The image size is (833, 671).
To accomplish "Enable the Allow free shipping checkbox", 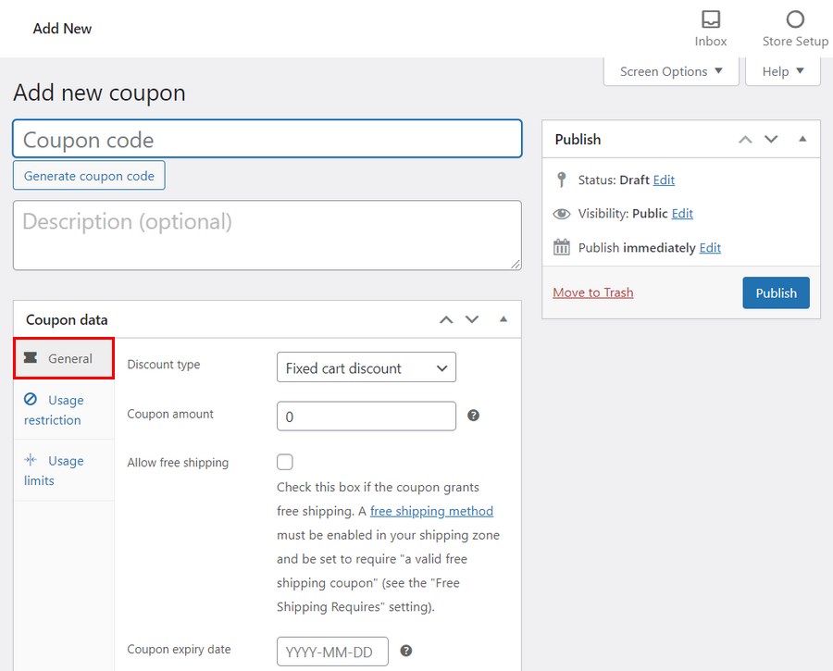I will tap(284, 461).
